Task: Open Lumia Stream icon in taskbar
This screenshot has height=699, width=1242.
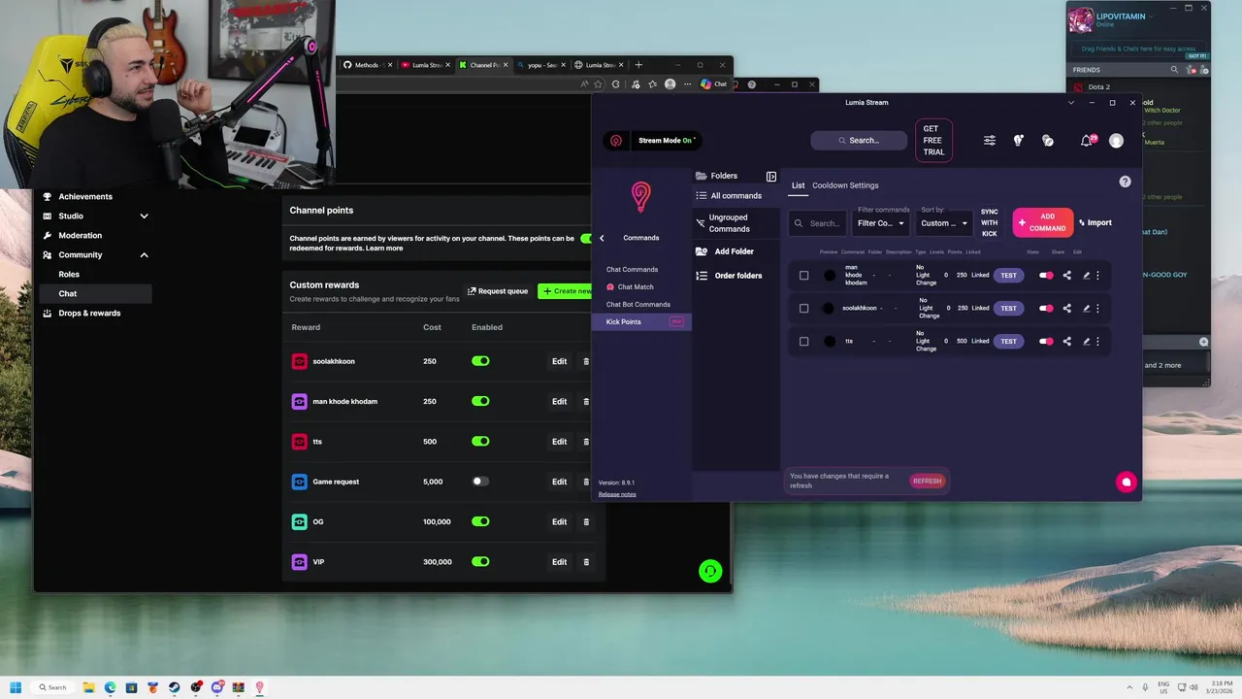Action: [259, 687]
